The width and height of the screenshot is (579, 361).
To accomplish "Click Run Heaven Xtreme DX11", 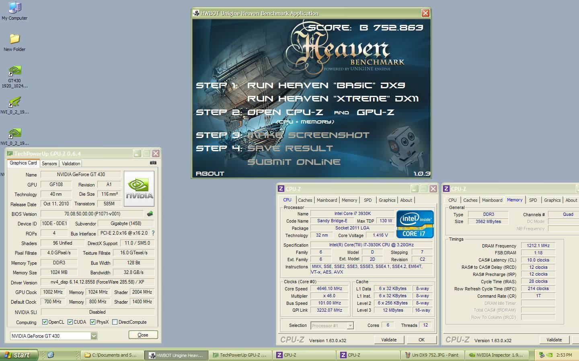I will click(333, 99).
